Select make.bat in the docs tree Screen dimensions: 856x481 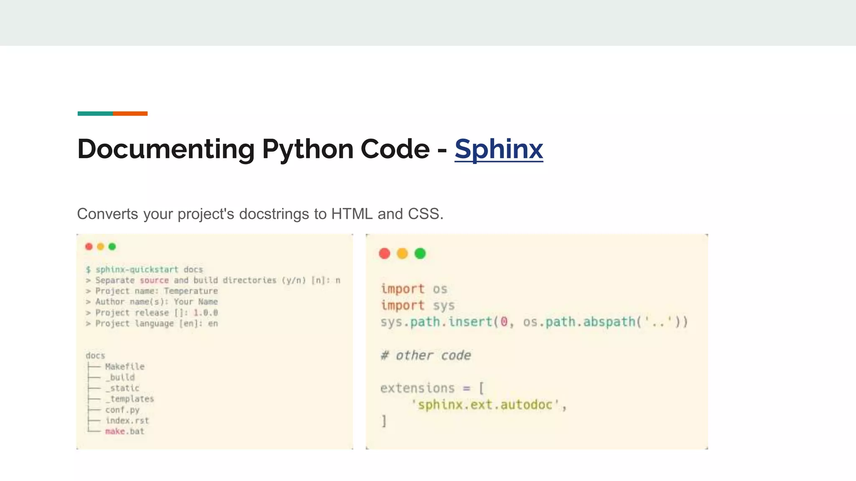[x=125, y=432]
